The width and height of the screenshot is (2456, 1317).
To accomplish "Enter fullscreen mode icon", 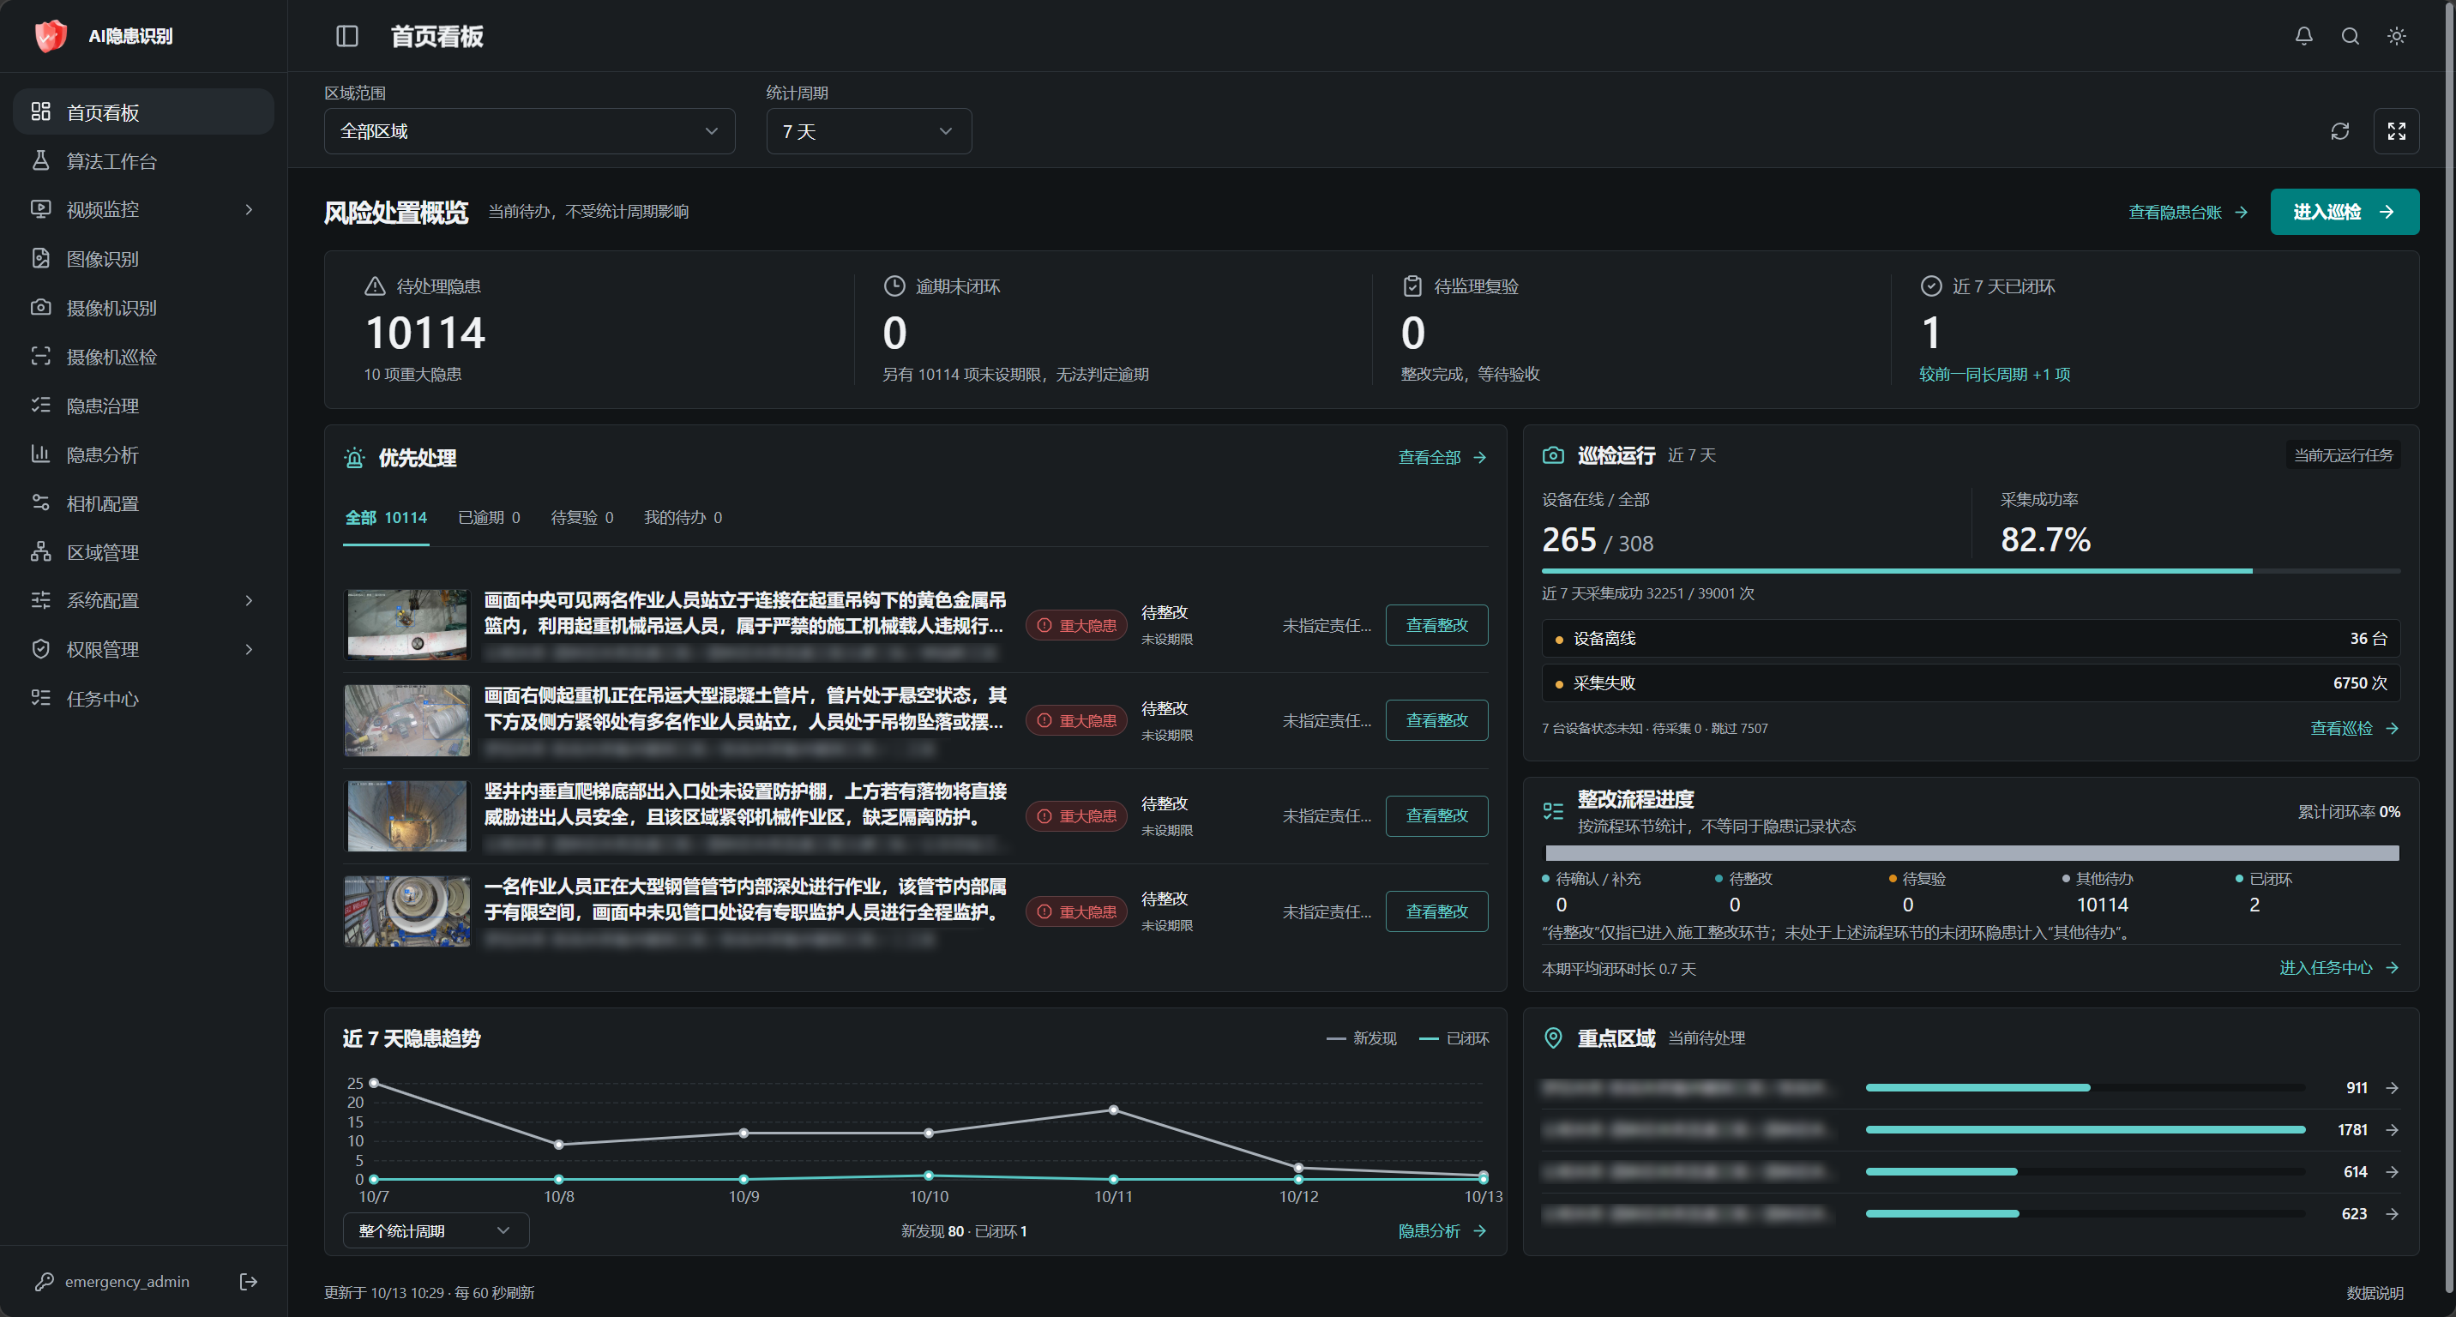I will [x=2396, y=131].
